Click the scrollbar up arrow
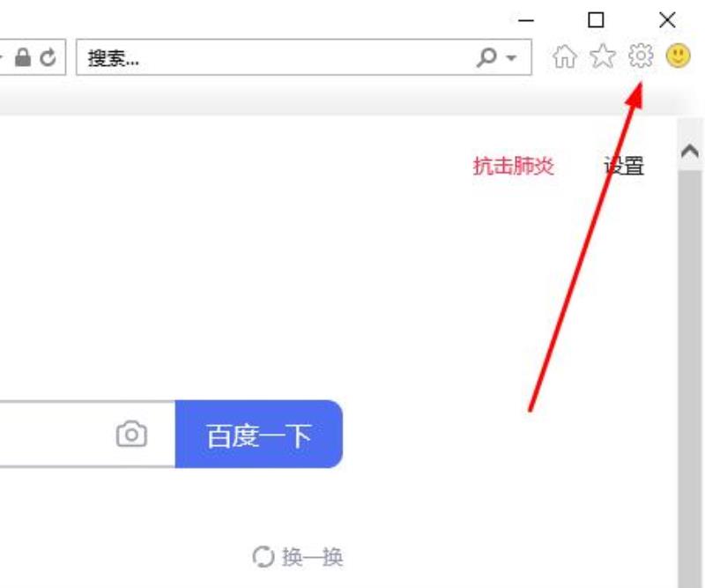Screen dimensions: 705x588 690,151
